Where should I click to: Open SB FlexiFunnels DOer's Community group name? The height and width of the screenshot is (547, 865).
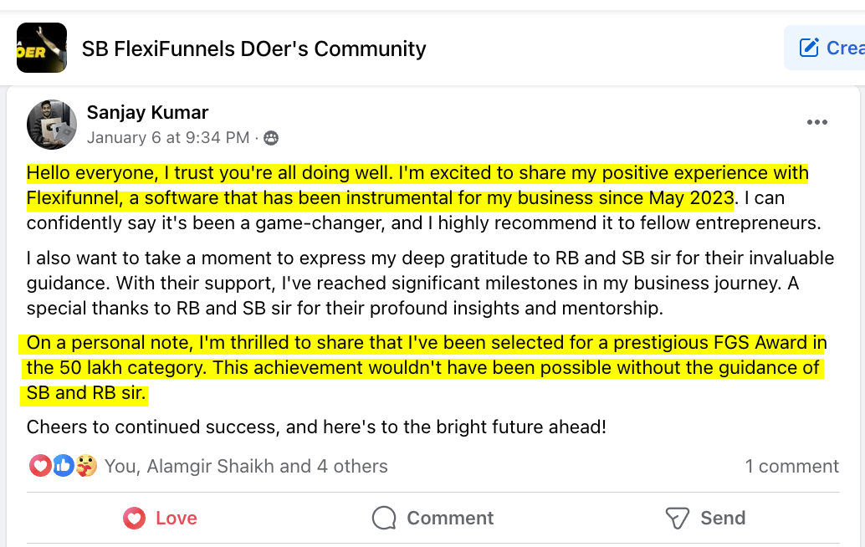[x=253, y=49]
